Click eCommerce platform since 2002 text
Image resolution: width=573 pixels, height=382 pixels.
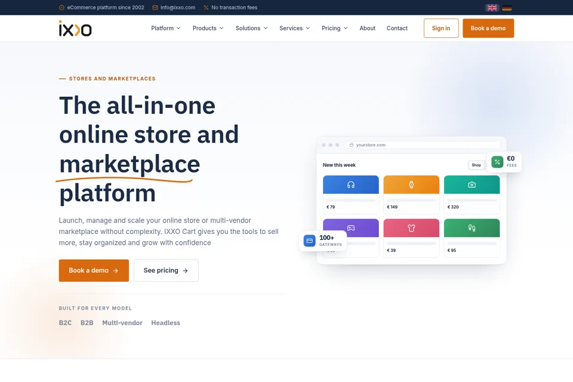point(106,7)
